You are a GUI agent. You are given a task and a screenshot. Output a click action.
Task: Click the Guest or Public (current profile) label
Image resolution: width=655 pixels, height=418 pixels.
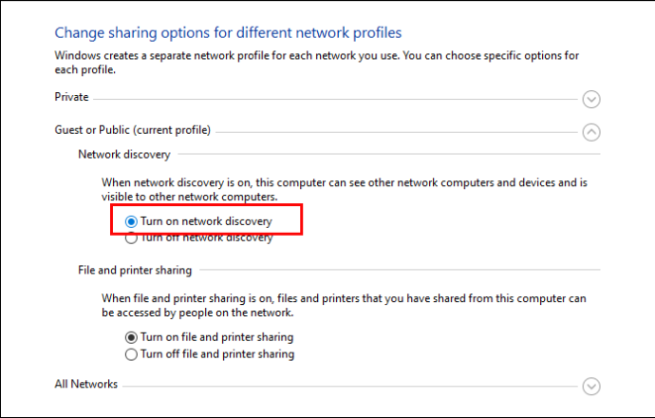[x=132, y=130]
